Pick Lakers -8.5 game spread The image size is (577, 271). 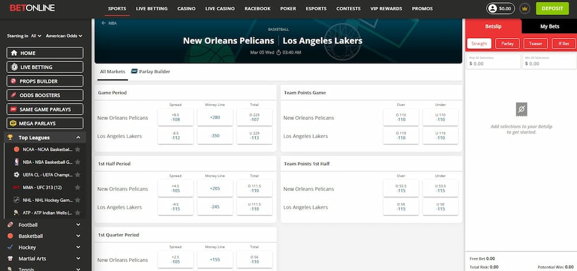click(x=175, y=136)
